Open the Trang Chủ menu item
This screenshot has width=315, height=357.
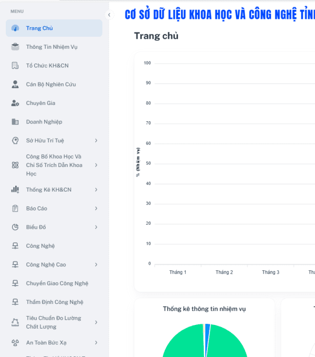pyautogui.click(x=54, y=28)
